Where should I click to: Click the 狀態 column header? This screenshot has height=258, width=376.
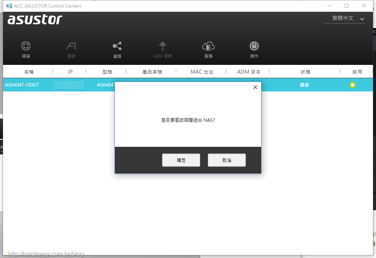pos(306,72)
